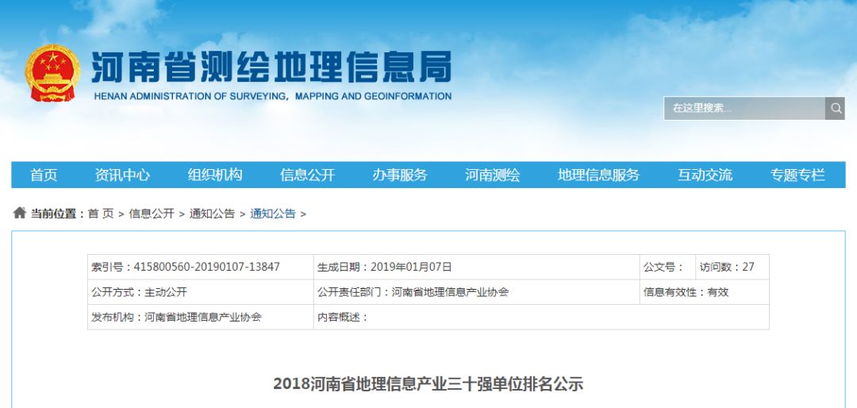Image resolution: width=857 pixels, height=408 pixels.
Task: Click the national emblem logo
Action: click(52, 73)
